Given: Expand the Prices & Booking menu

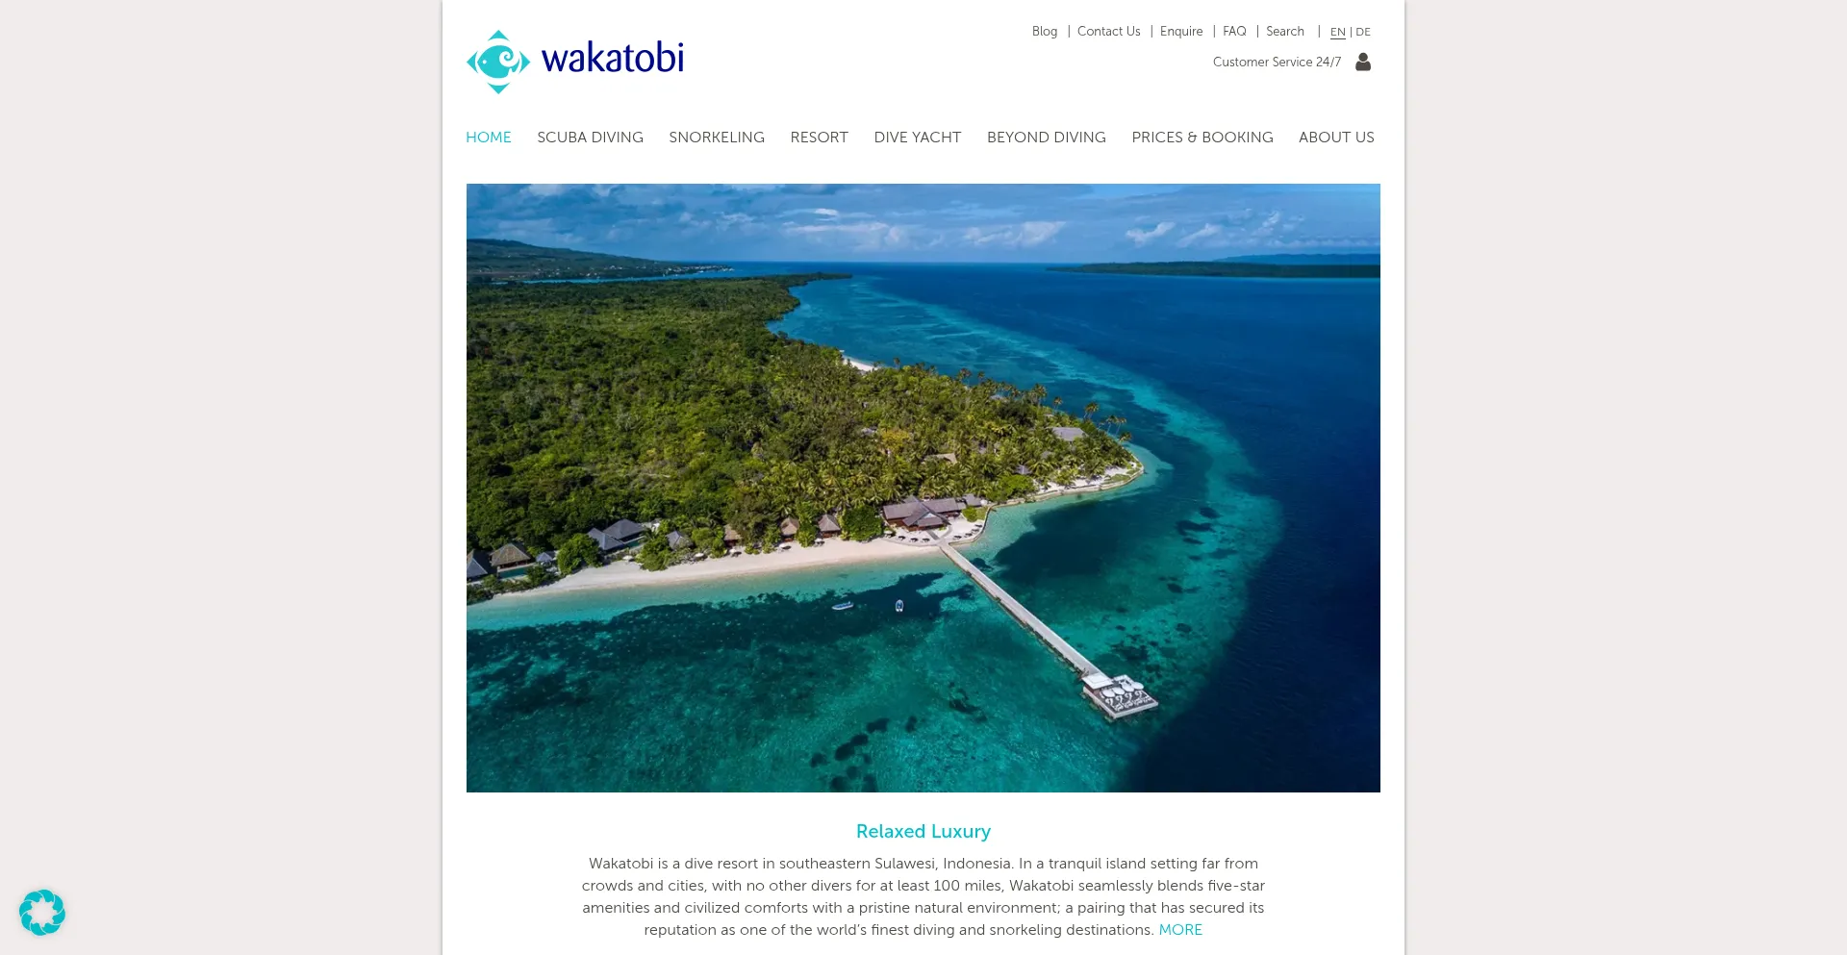Looking at the screenshot, I should 1202,138.
